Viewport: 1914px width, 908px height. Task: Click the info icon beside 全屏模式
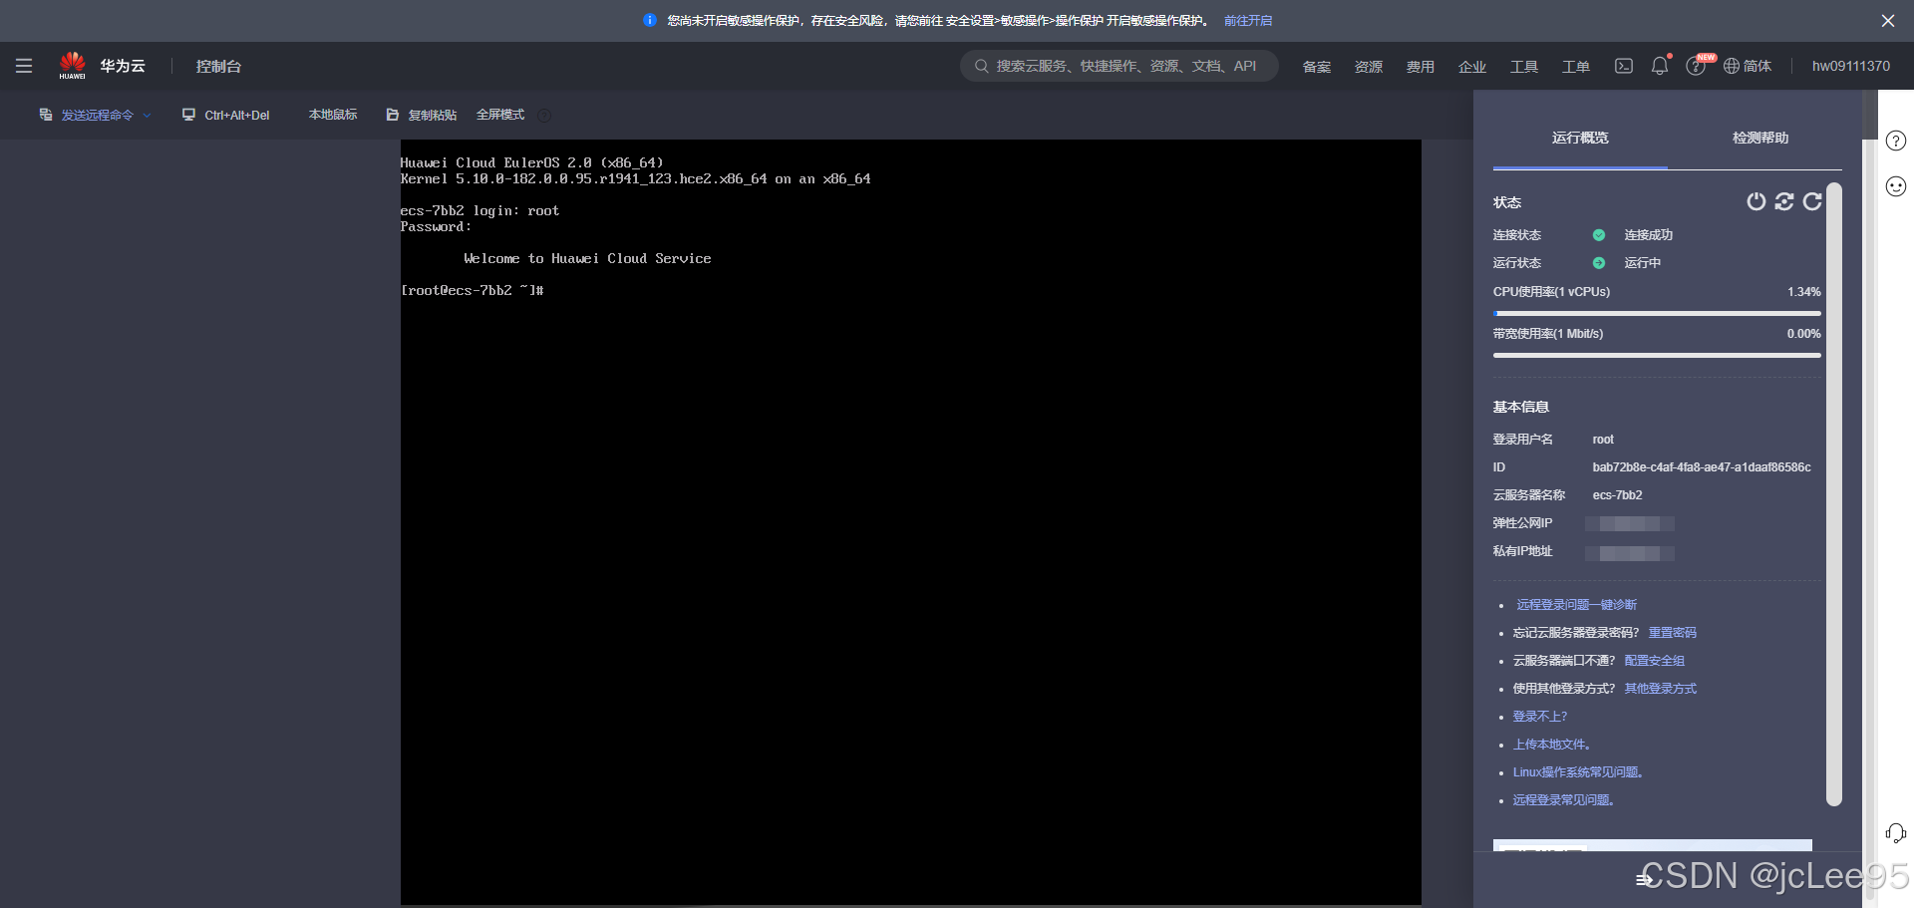point(544,115)
